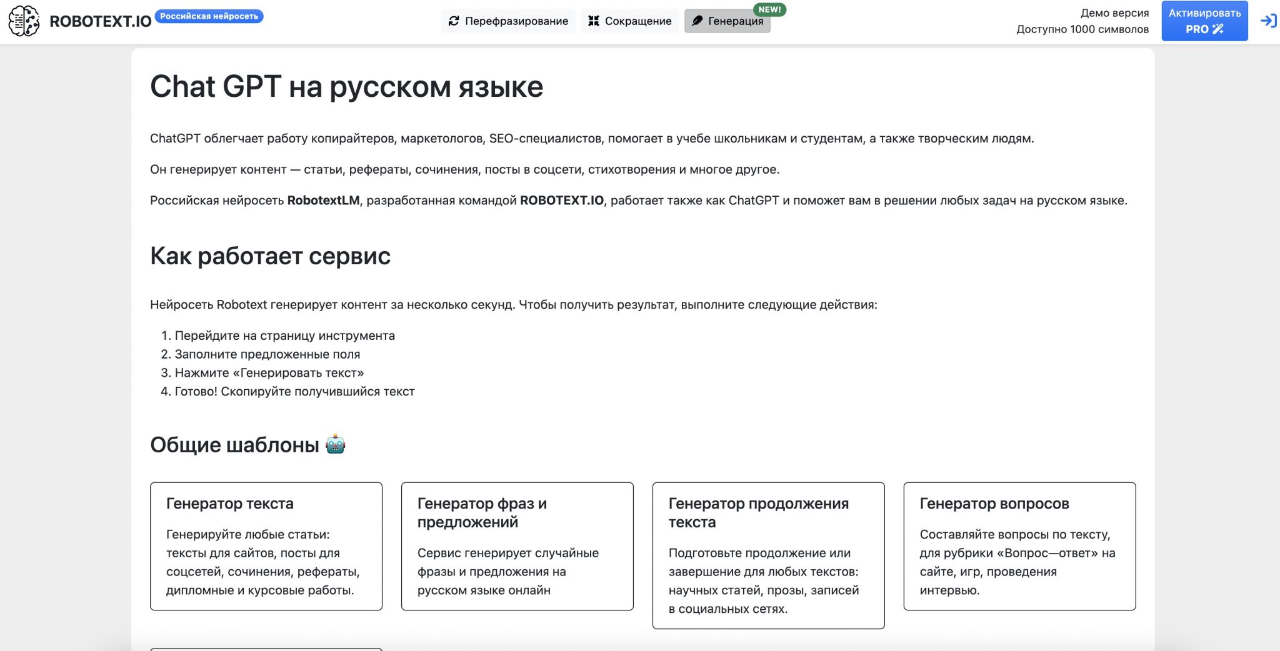This screenshot has height=651, width=1280.
Task: Click the description Подготовьте продолжение или завершение
Action: pyautogui.click(x=764, y=581)
